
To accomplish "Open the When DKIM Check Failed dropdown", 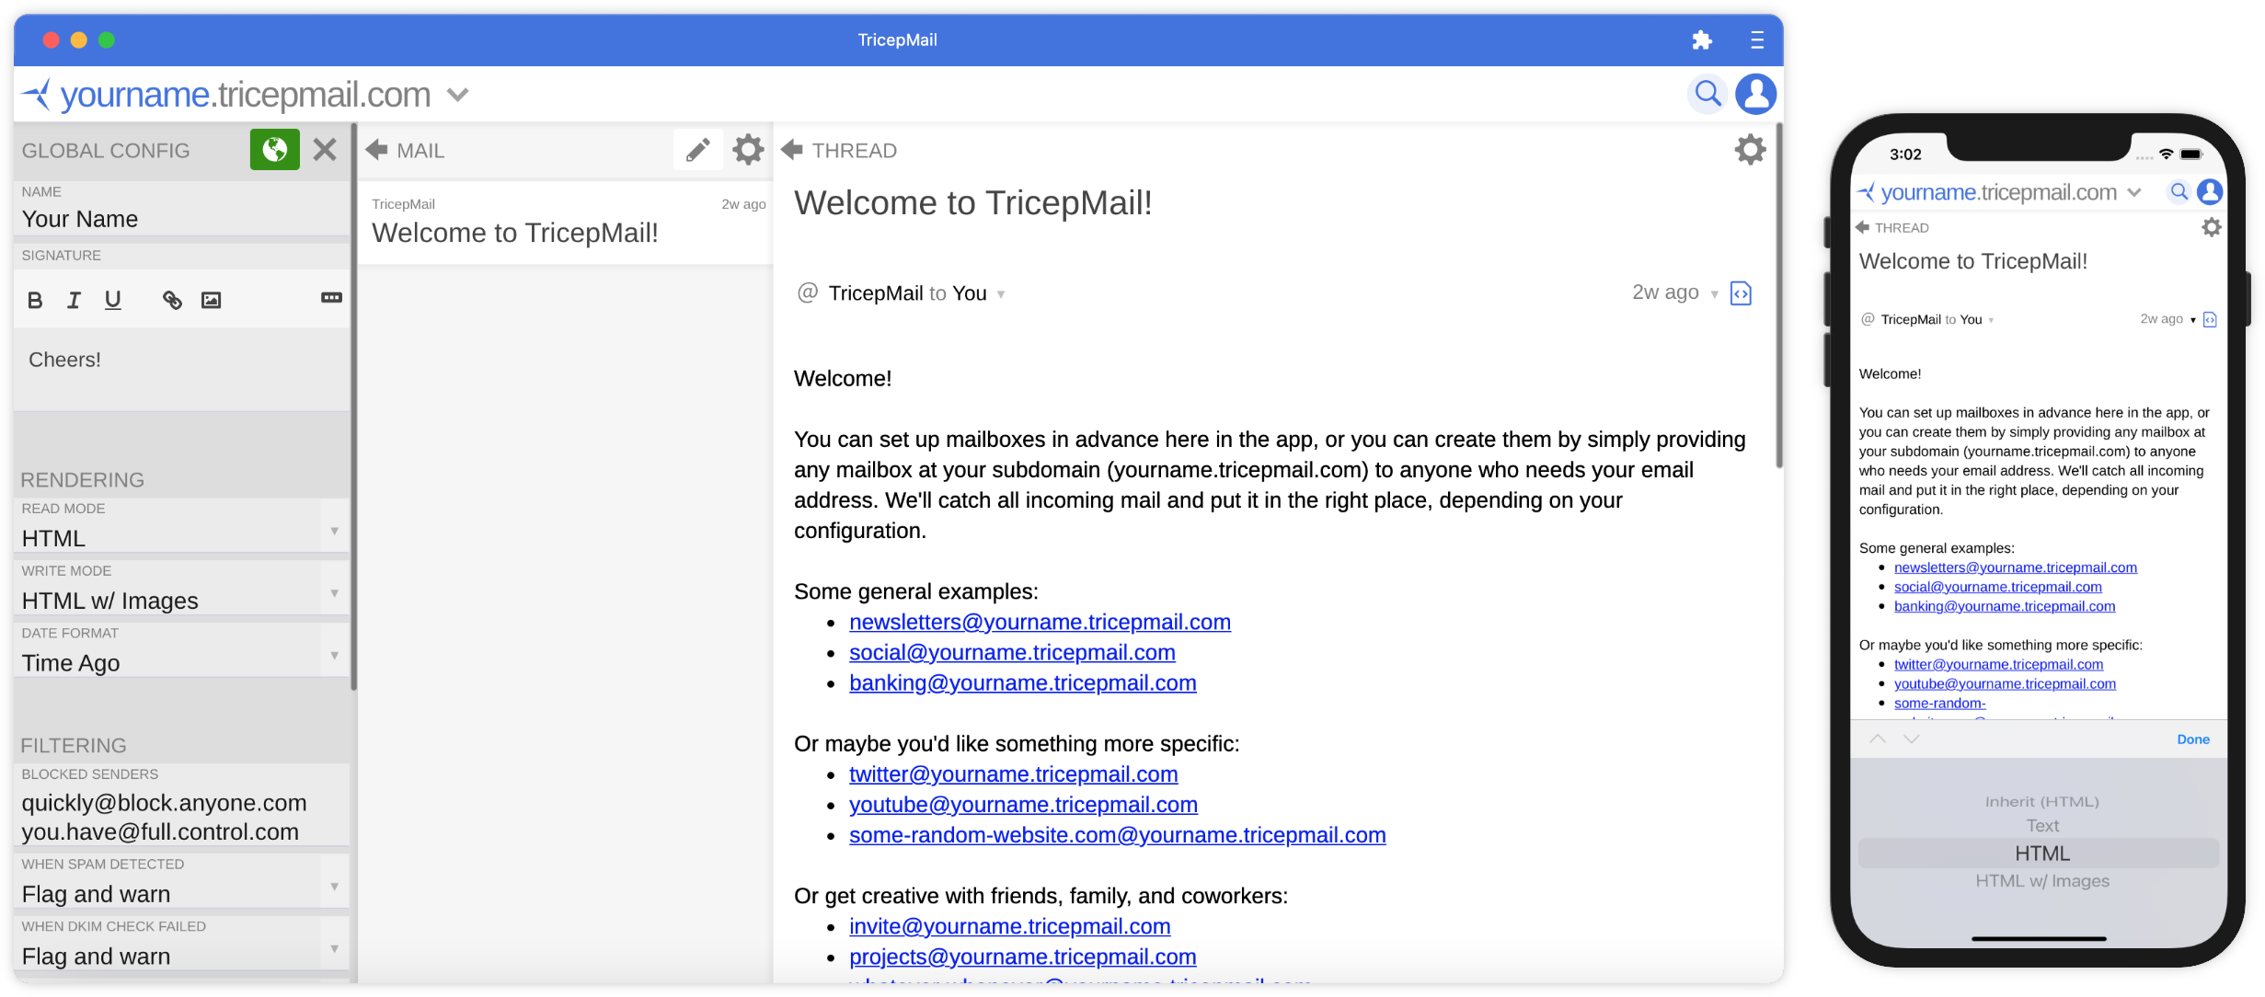I will click(x=181, y=945).
